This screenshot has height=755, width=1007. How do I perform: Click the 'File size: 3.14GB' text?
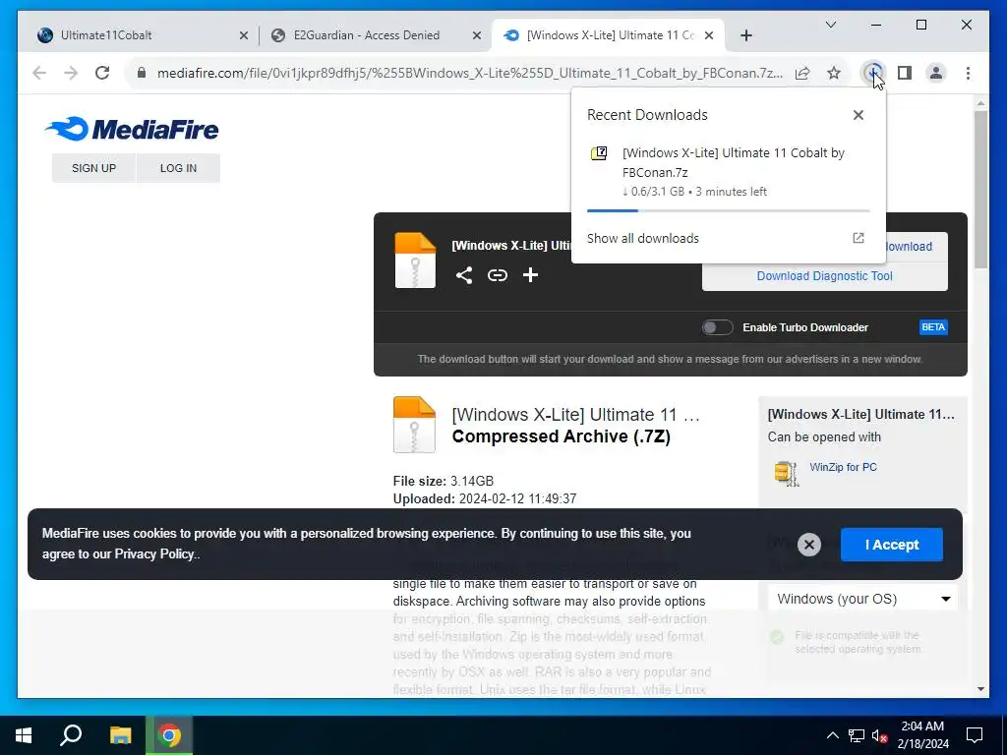point(444,481)
